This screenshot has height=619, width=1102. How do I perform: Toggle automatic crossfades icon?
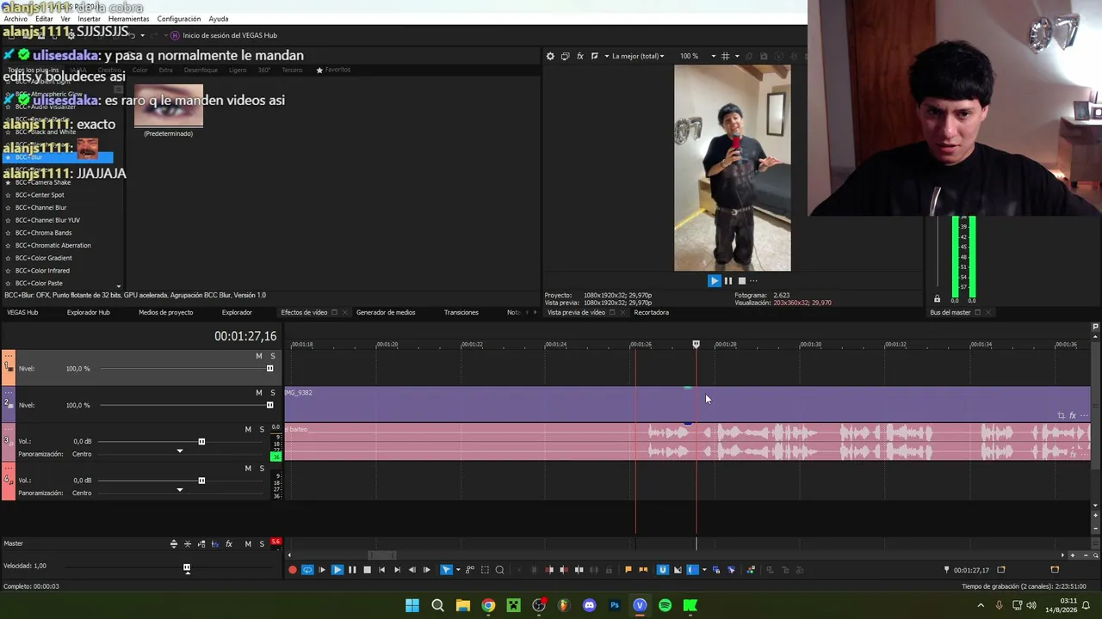(x=678, y=569)
